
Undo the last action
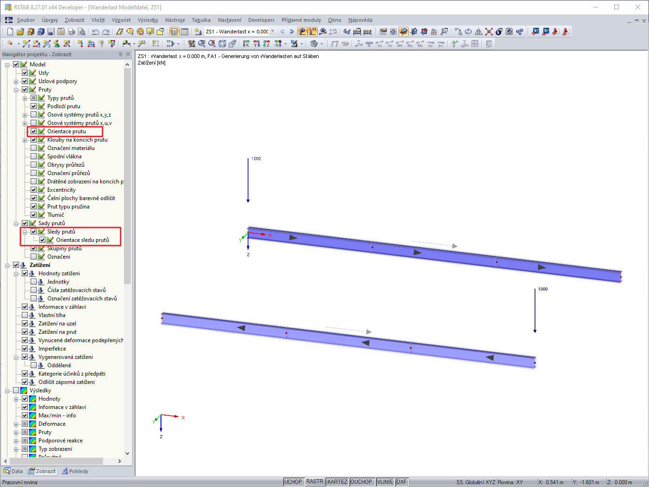pyautogui.click(x=95, y=32)
